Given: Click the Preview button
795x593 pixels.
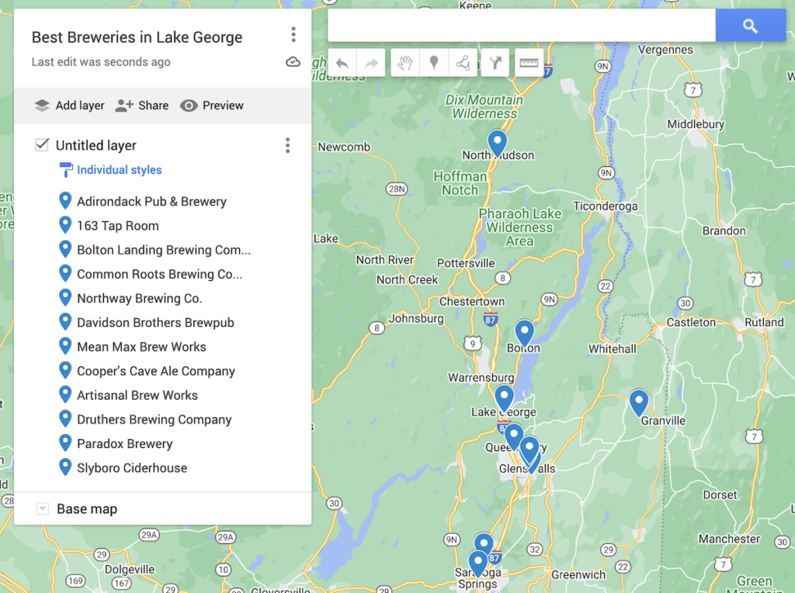Looking at the screenshot, I should coord(212,106).
